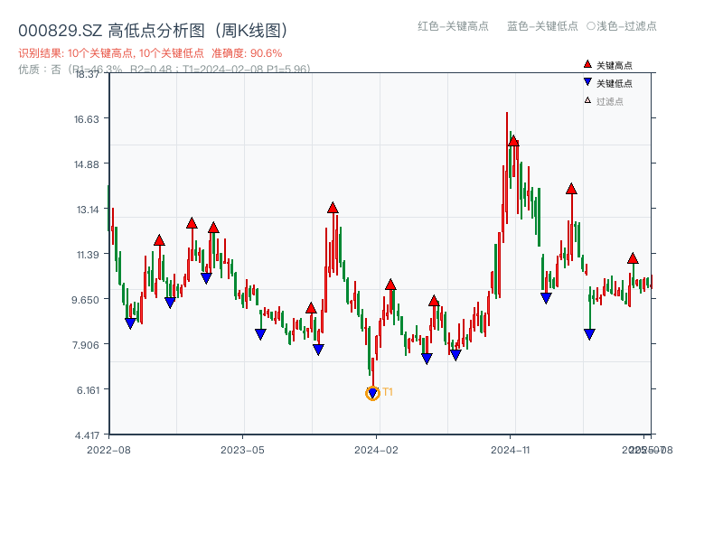Viewport: 723px width, 542px height.
Task: Click the 准确度: 90.6% text
Action: pyautogui.click(x=247, y=53)
